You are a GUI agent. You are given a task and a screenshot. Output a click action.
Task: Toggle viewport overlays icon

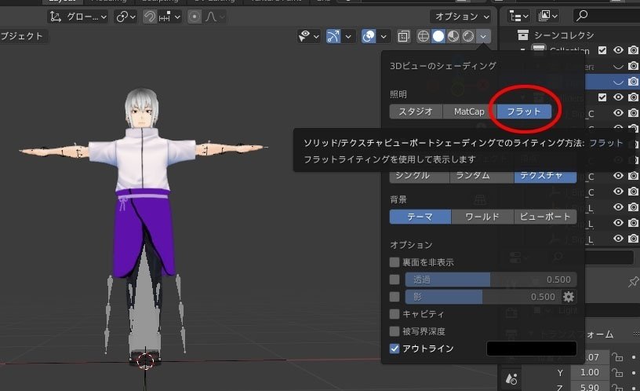coord(369,36)
